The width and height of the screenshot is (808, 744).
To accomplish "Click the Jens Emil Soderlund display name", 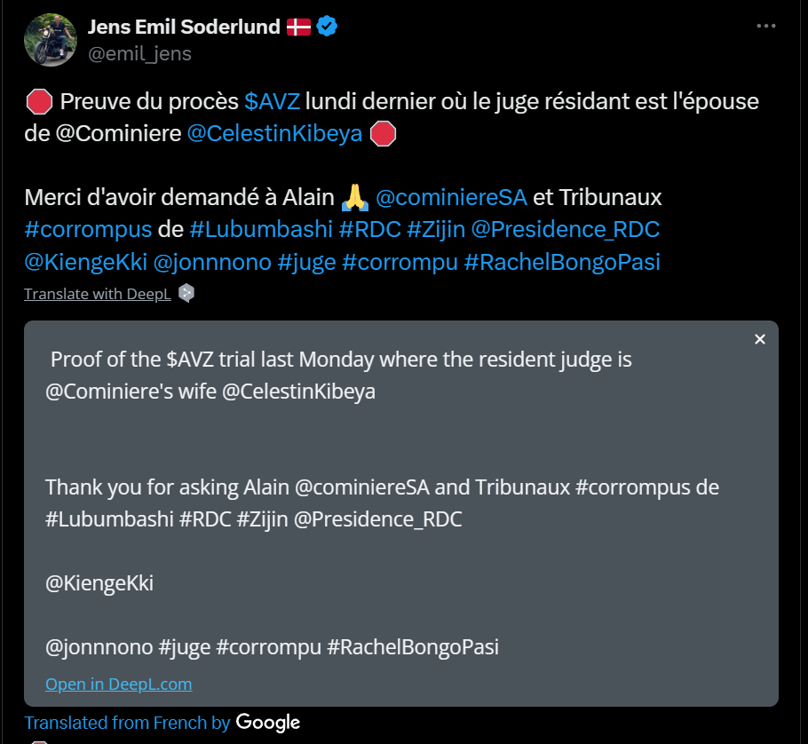I will 183,27.
